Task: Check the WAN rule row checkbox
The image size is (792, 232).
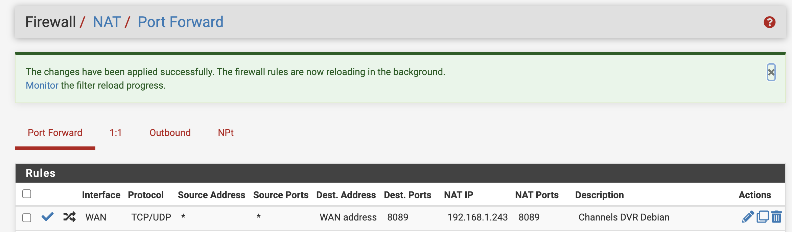Action: click(27, 217)
